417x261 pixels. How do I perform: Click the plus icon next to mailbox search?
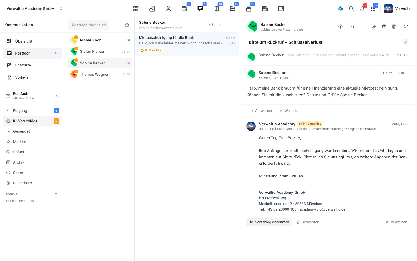116,25
